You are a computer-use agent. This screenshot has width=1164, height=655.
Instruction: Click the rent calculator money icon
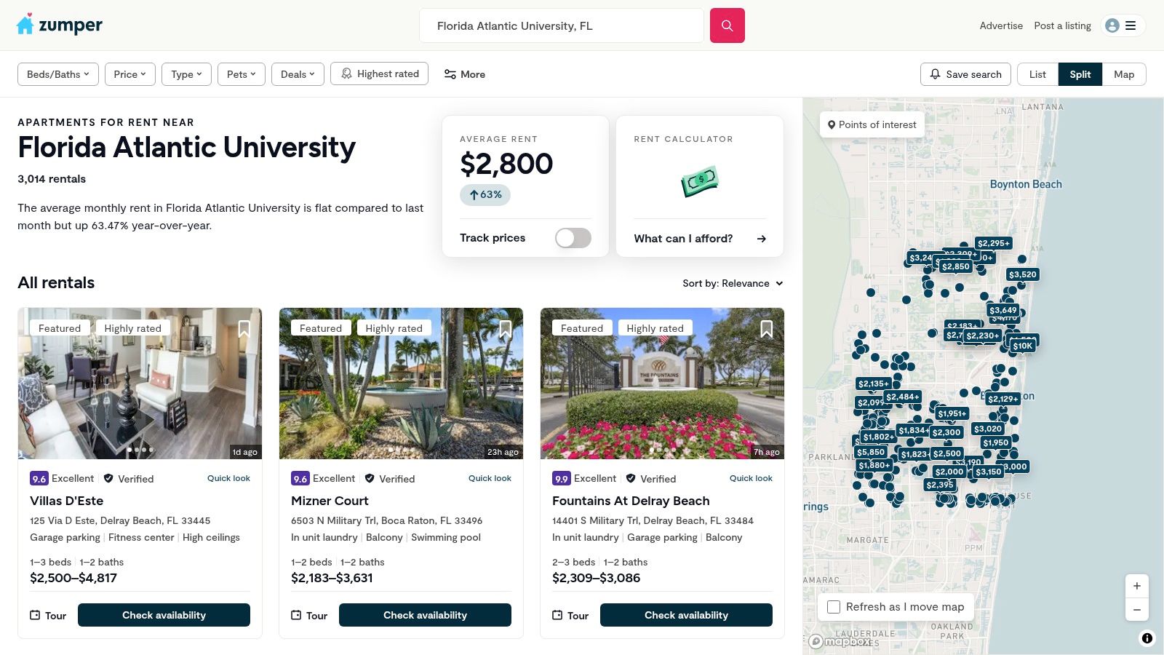pyautogui.click(x=700, y=180)
